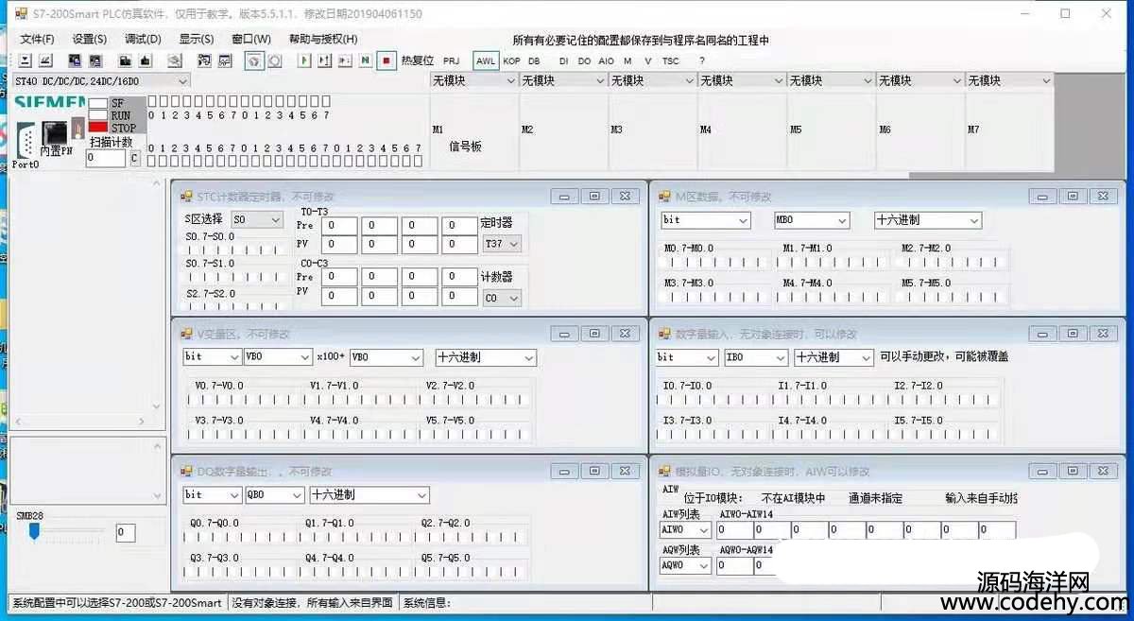Toggle the first checkbox in the top I/O row
Image resolution: width=1134 pixels, height=621 pixels.
pyautogui.click(x=152, y=99)
